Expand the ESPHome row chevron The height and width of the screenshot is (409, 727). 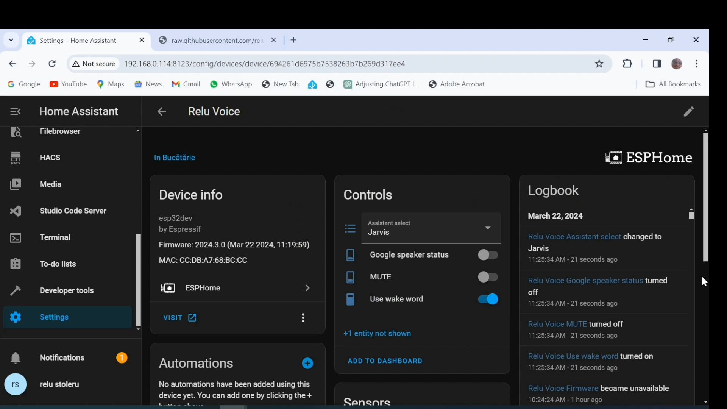307,288
